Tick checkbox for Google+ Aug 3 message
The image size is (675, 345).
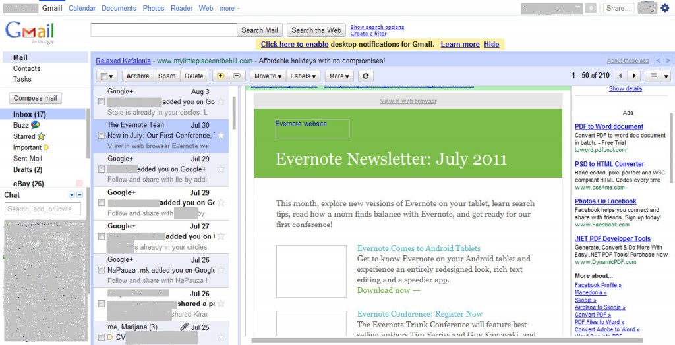pyautogui.click(x=101, y=102)
